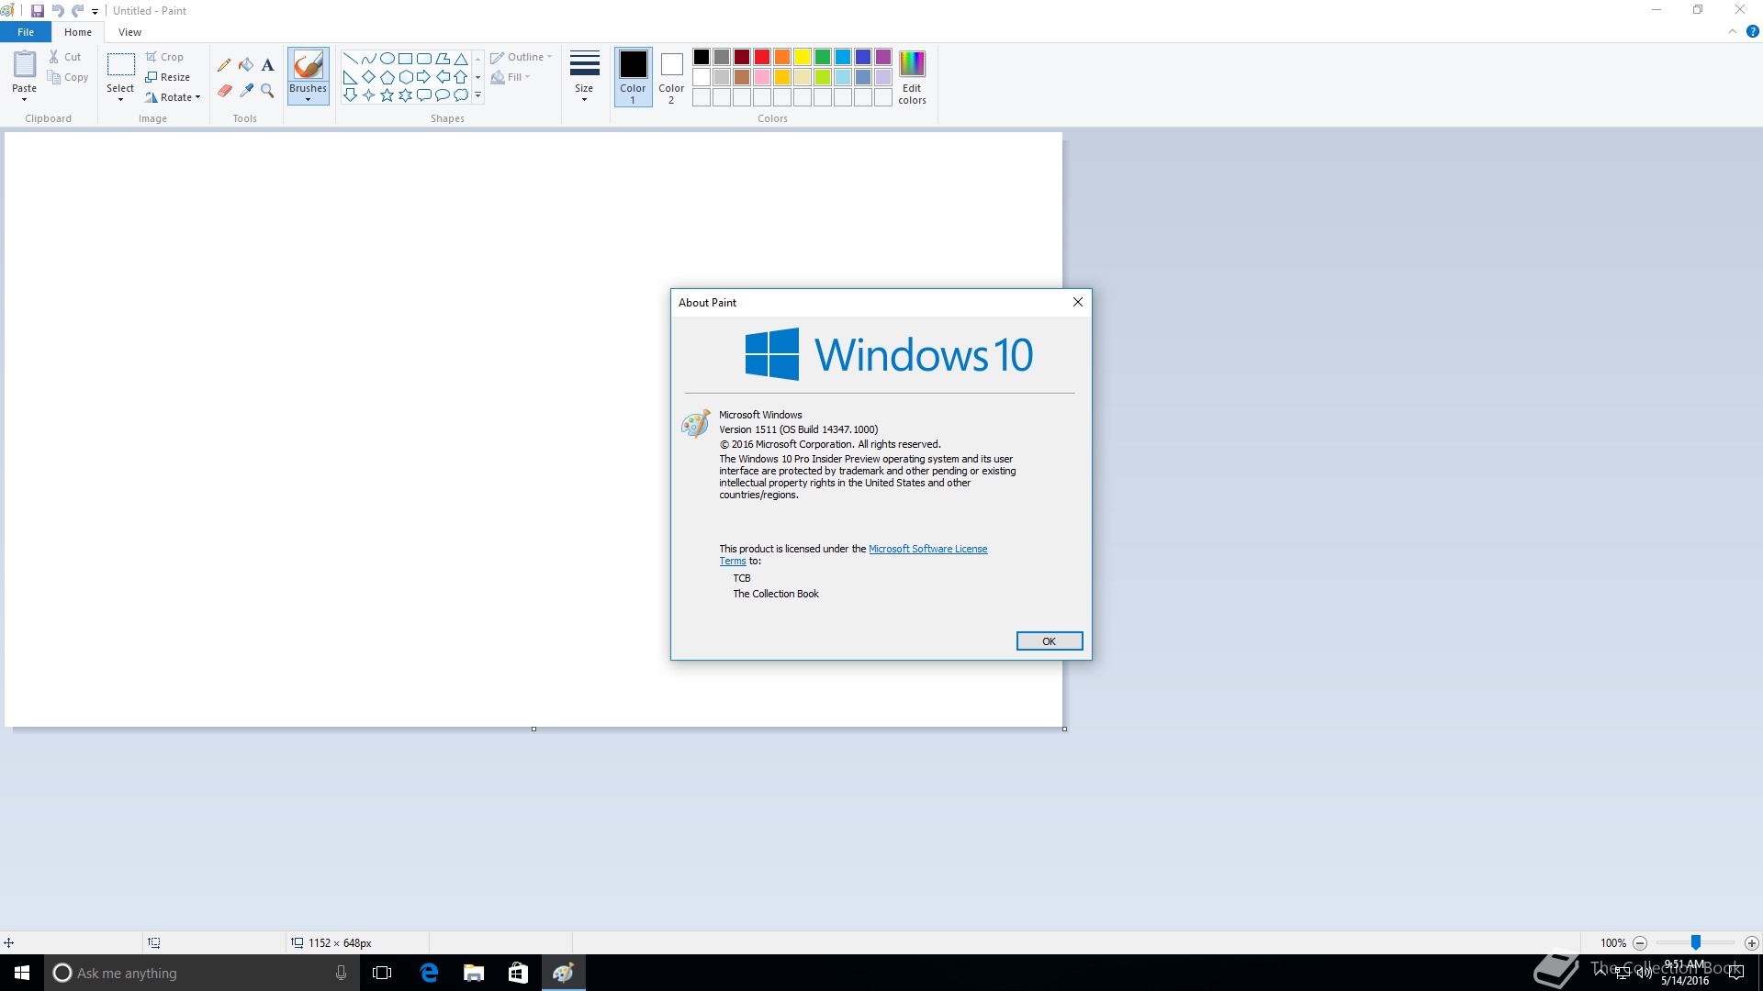
Task: Pick the yellow color swatch
Action: point(803,57)
